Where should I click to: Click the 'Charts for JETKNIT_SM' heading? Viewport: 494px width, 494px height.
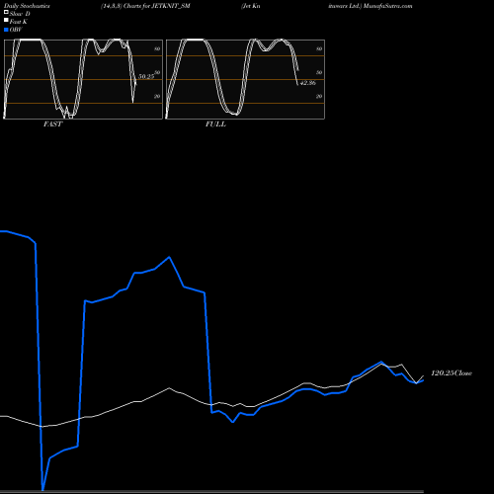coord(157,6)
